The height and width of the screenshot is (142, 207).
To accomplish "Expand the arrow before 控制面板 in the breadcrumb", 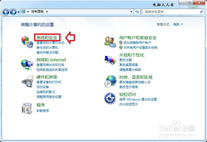I will click(x=28, y=12).
